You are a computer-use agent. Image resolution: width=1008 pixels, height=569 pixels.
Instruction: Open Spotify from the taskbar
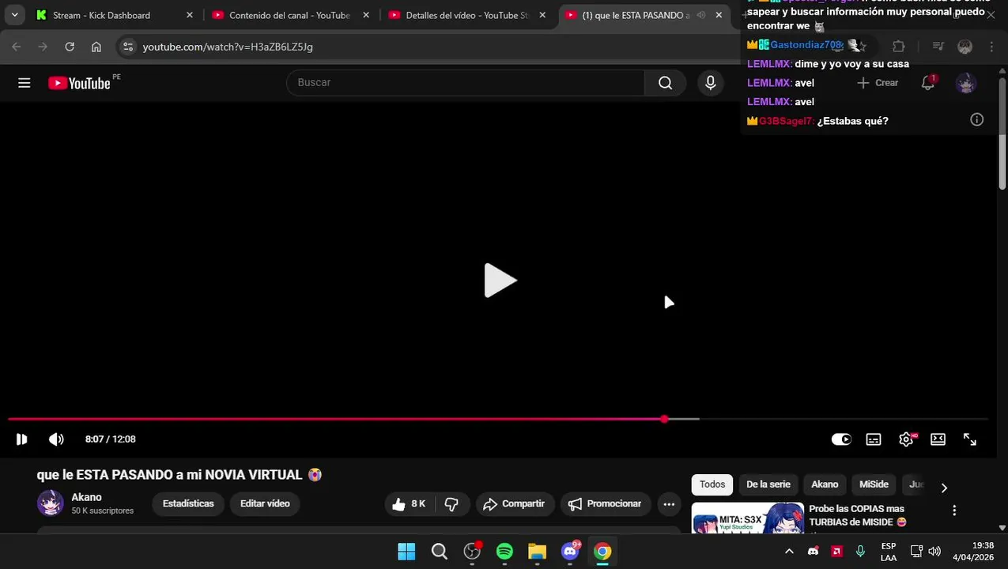[504, 552]
